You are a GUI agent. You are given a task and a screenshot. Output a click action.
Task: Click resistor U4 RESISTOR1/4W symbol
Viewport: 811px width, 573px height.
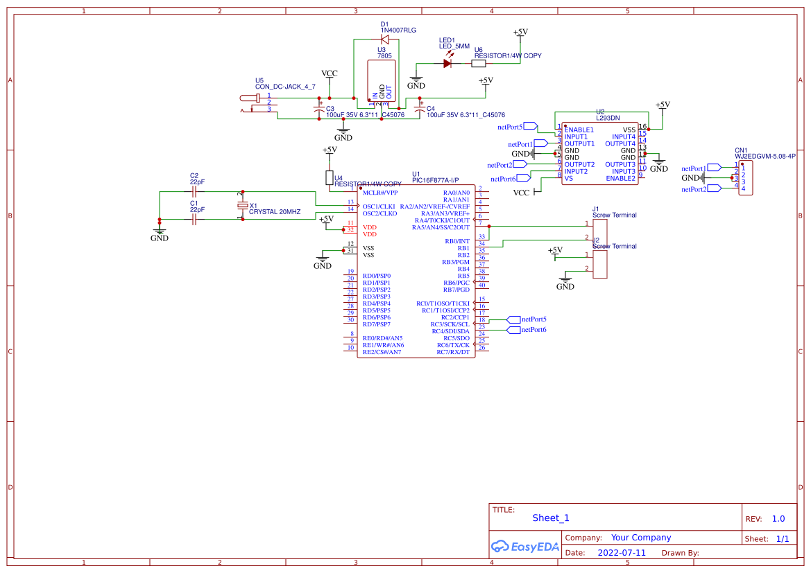coord(331,179)
